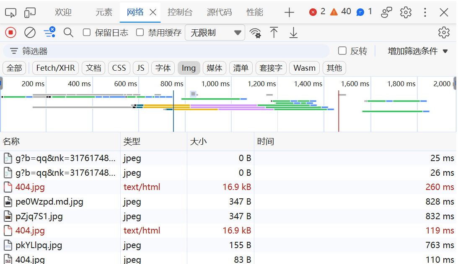Screen dimensions: 458x264
Task: Click the blue DOMContentLoaded line in overview
Action: point(173,111)
